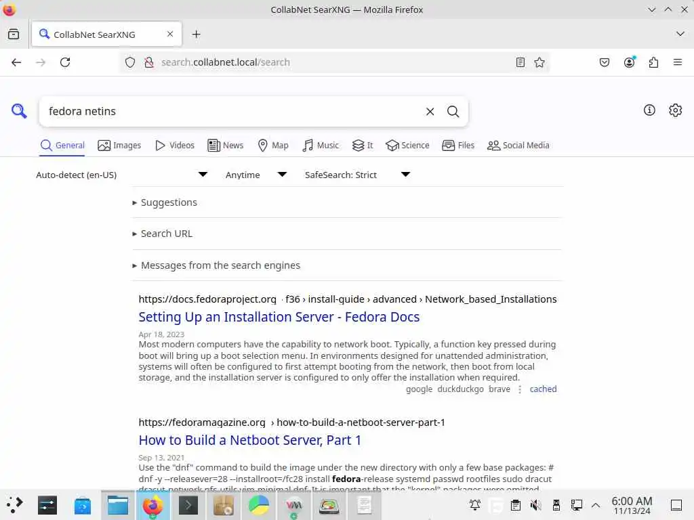Open the Dolphin file manager taskbar icon

(118, 505)
